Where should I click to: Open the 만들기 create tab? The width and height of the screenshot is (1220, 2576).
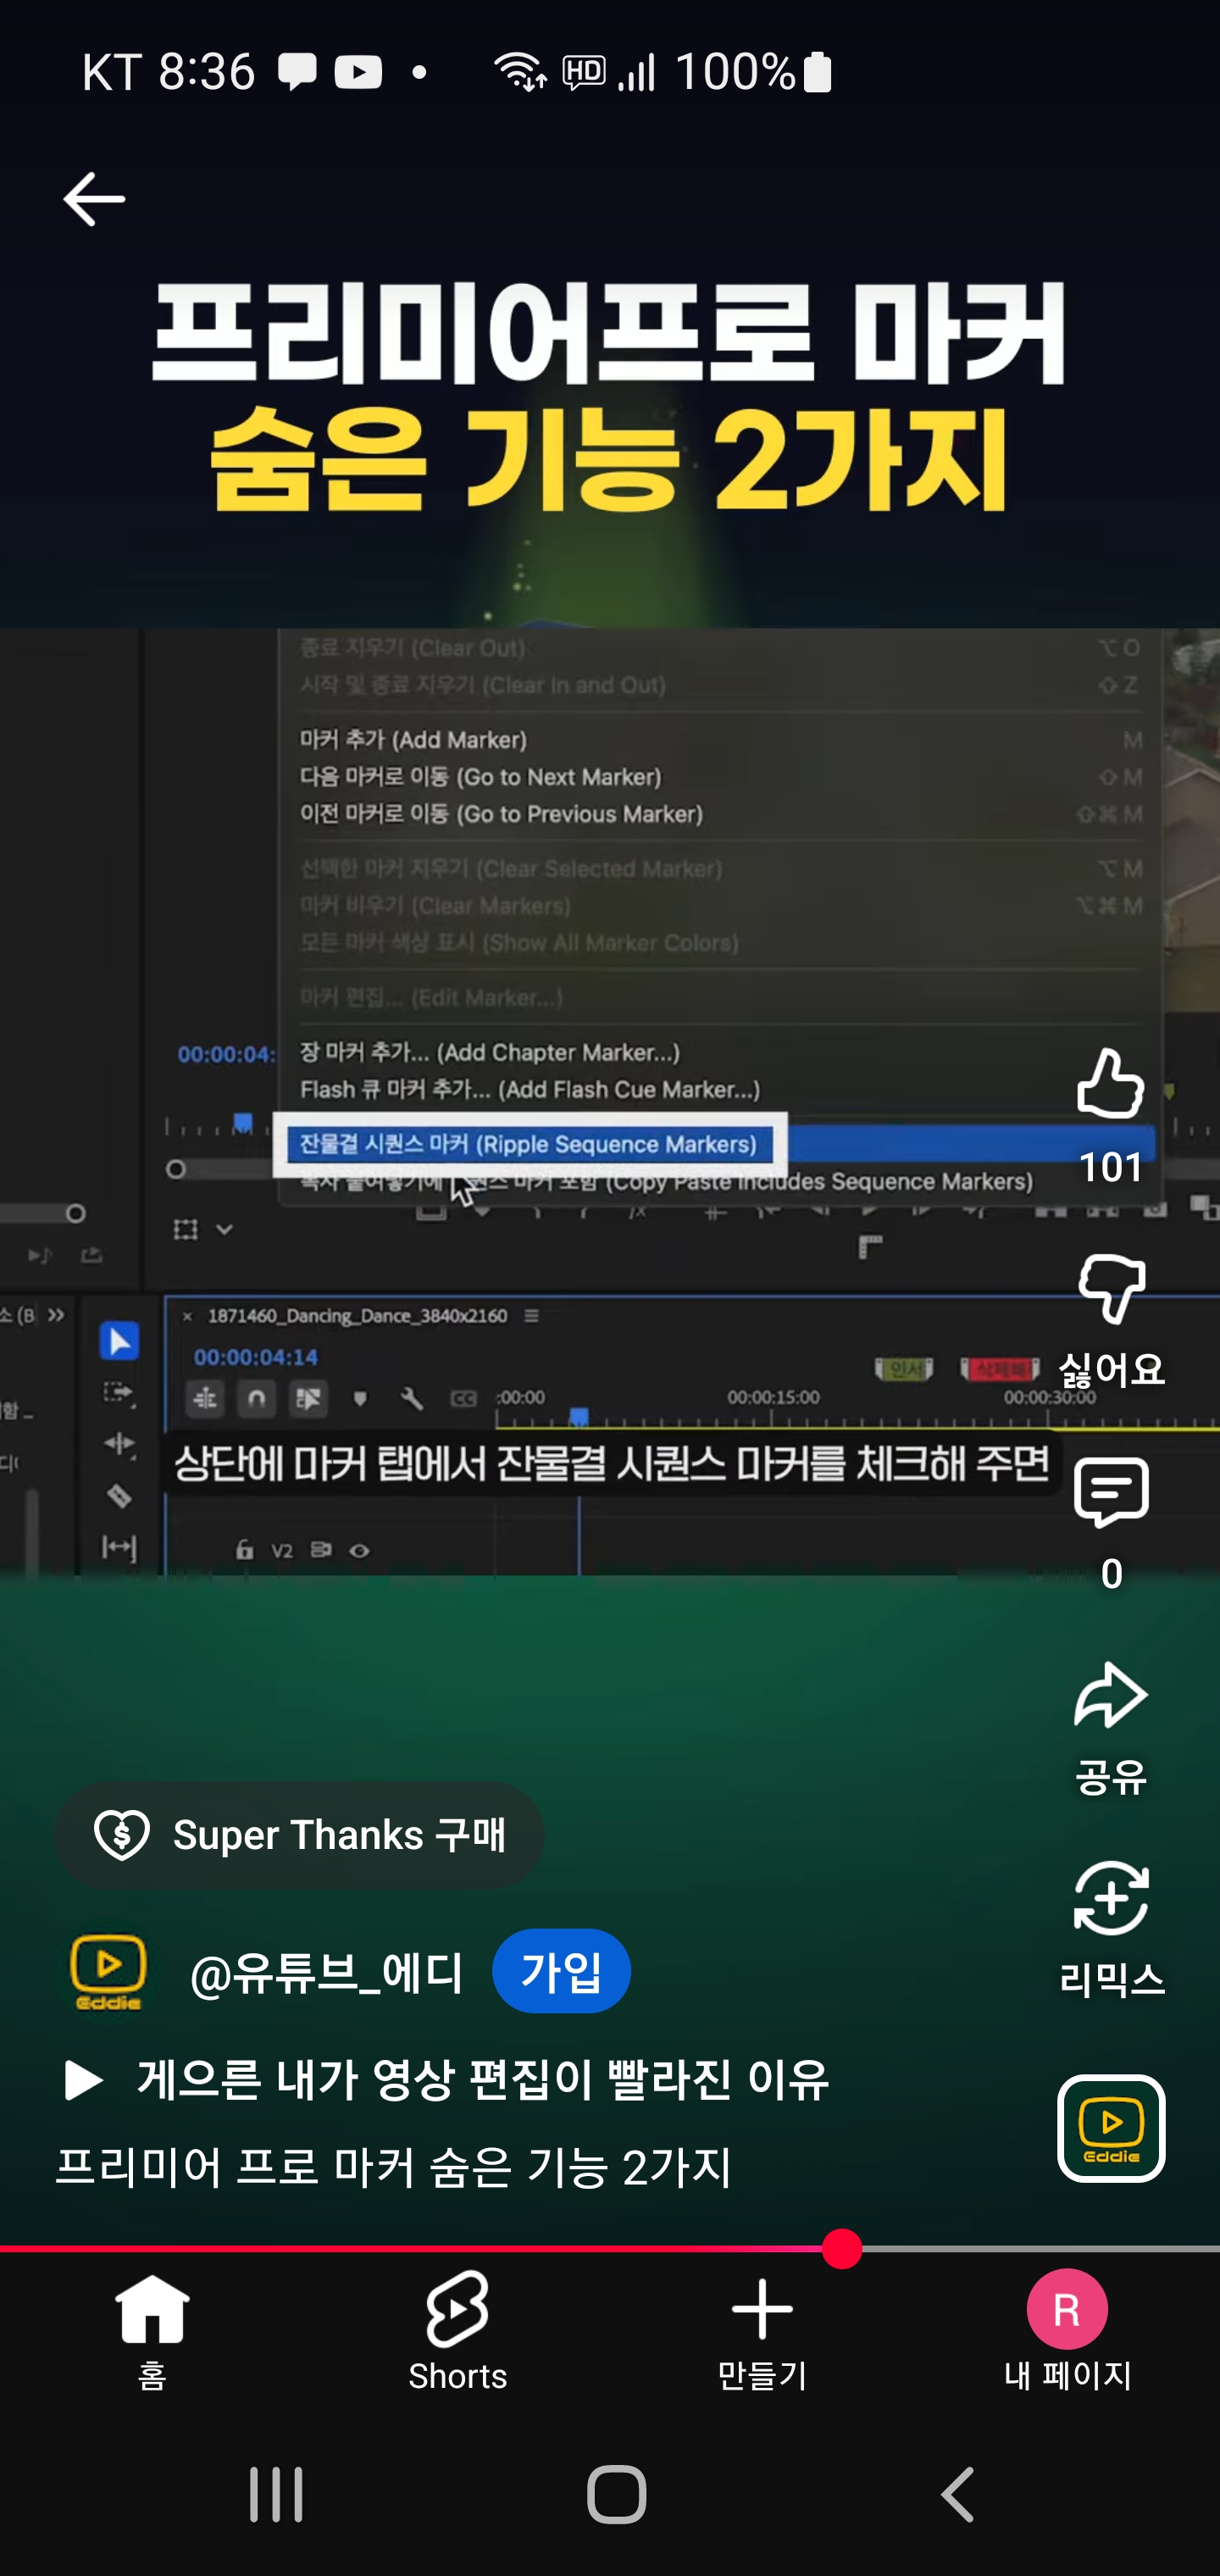point(762,2334)
